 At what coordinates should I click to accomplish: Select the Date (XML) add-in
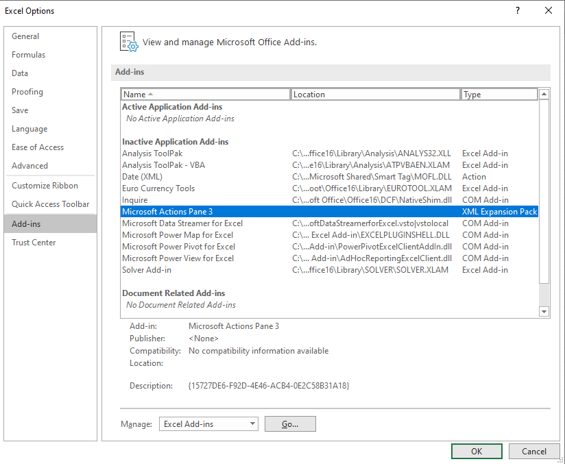(329, 177)
